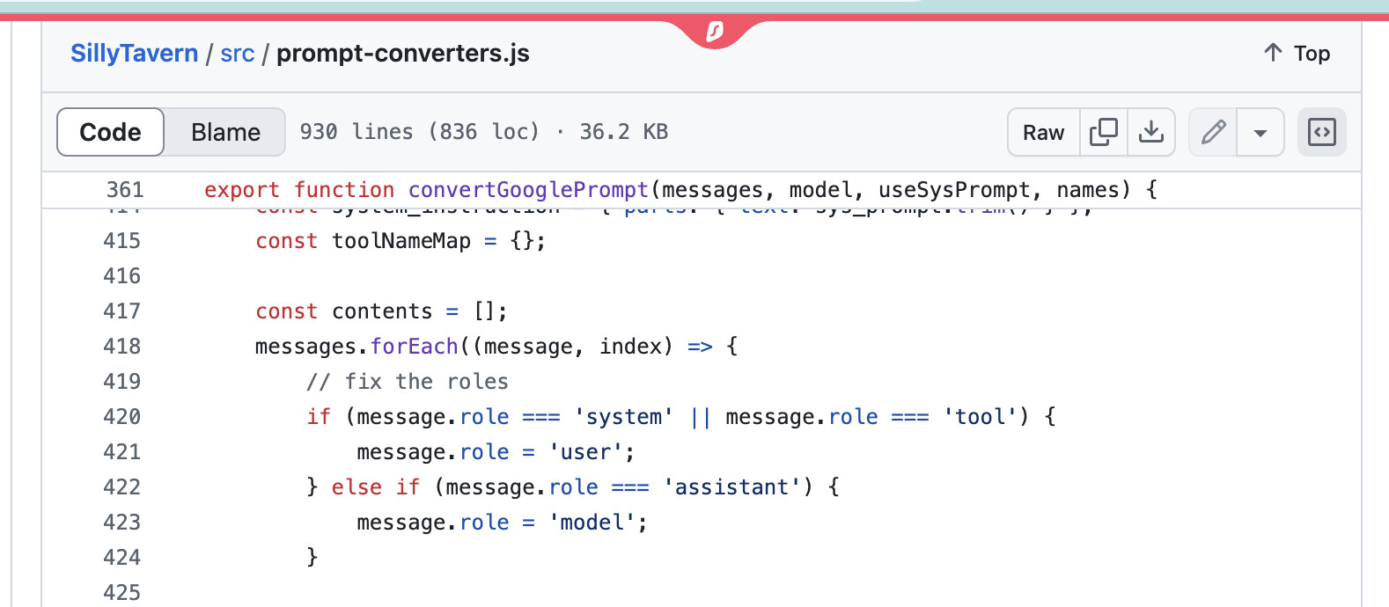Click the pencil edit file icon

point(1213,132)
